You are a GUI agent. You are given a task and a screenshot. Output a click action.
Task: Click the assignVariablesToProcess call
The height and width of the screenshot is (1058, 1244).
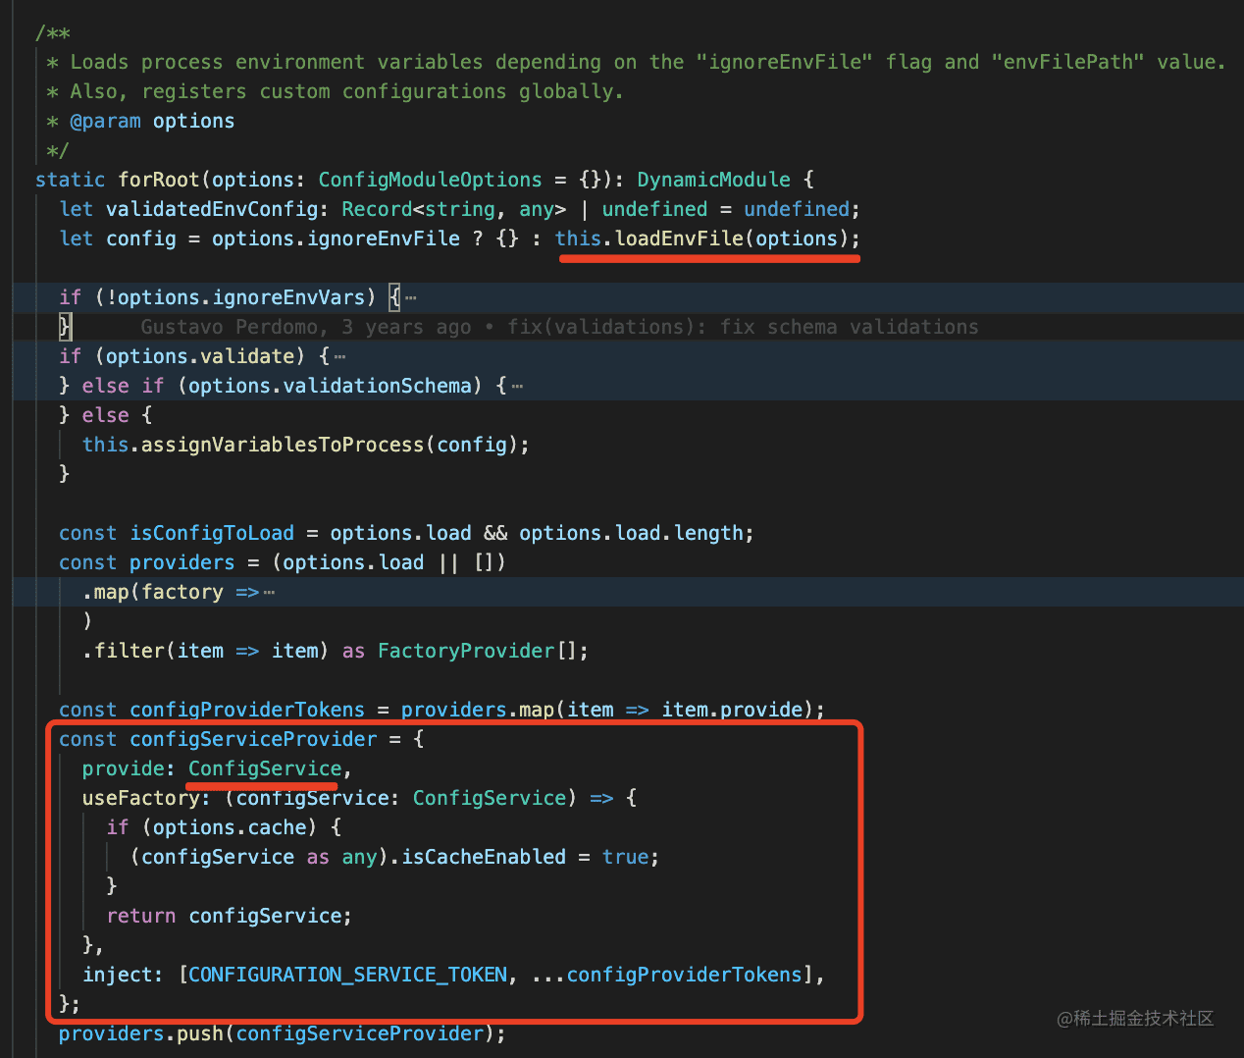tap(282, 446)
